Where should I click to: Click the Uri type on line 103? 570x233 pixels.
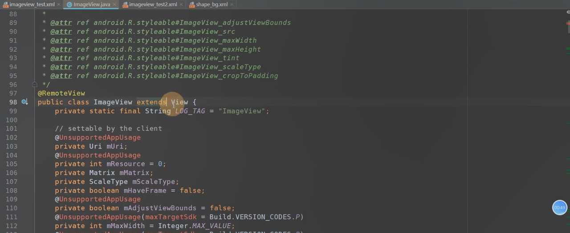click(96, 146)
